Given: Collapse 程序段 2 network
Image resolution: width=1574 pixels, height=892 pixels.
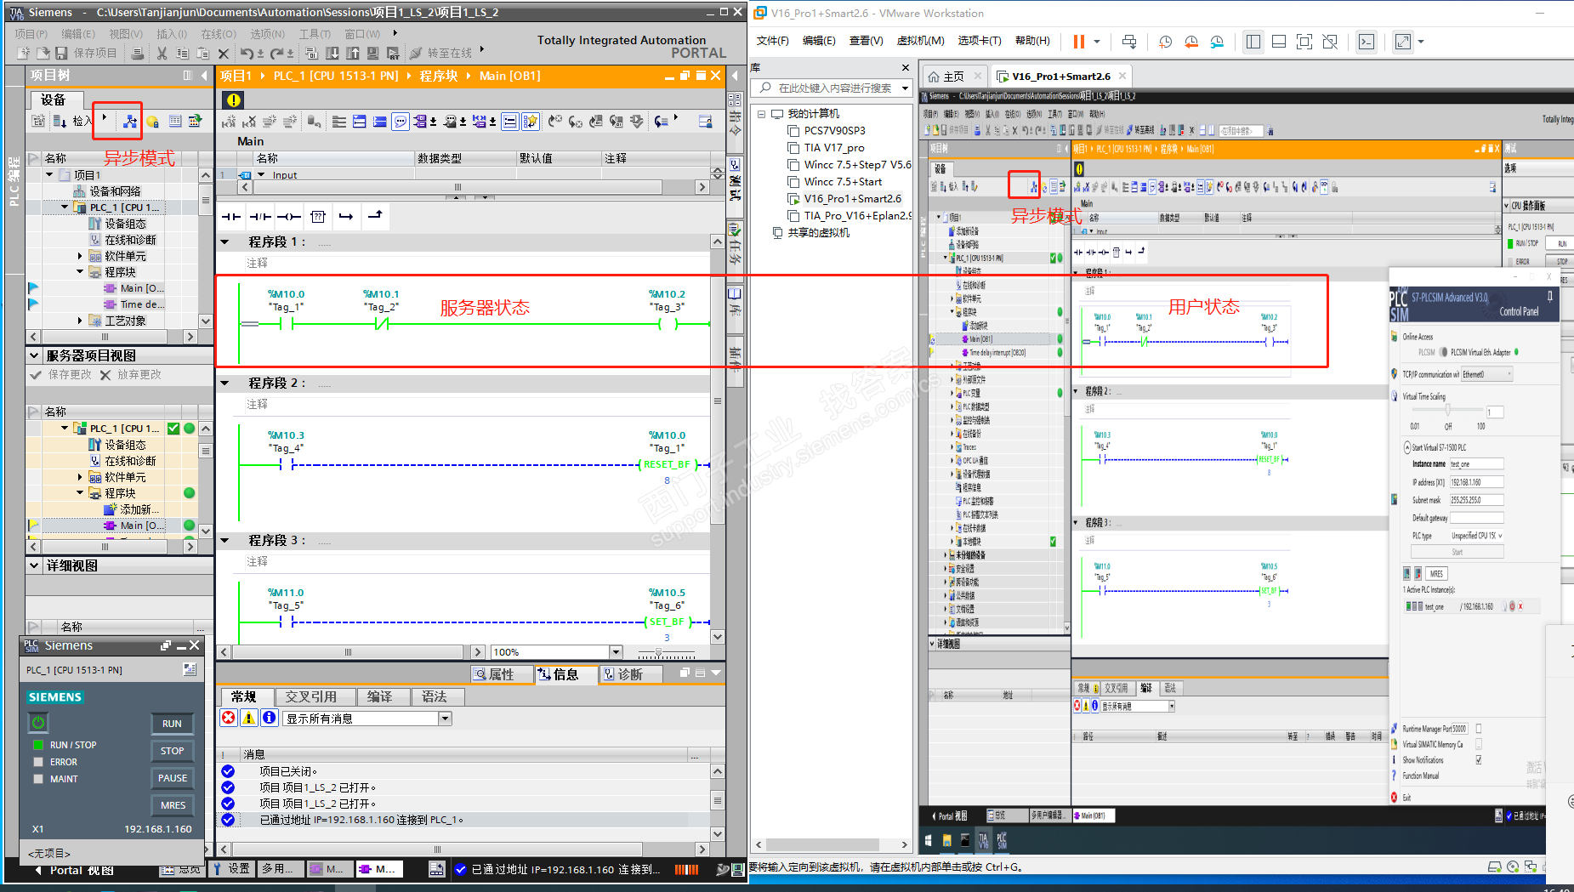Looking at the screenshot, I should 225,384.
